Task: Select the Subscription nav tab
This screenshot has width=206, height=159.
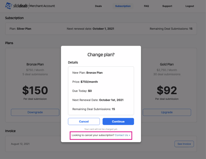Action: point(123,6)
